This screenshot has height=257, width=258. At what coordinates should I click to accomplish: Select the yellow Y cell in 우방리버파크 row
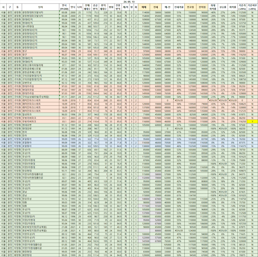(252, 121)
